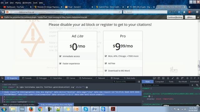The image size is (200, 112).
Task: Click the create new rule plus icon
Action: [x=192, y=85]
